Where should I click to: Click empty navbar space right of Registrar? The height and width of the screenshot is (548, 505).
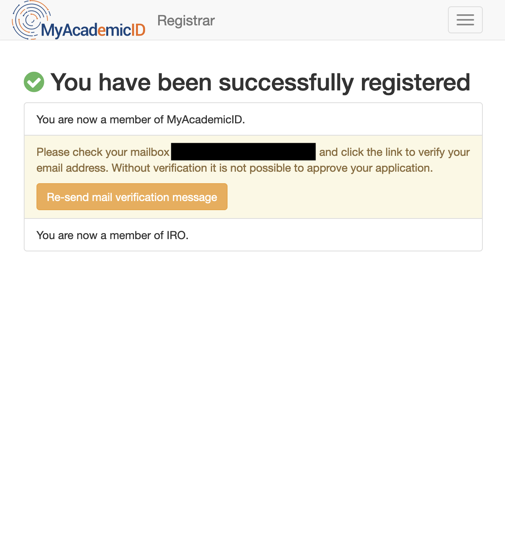point(329,21)
